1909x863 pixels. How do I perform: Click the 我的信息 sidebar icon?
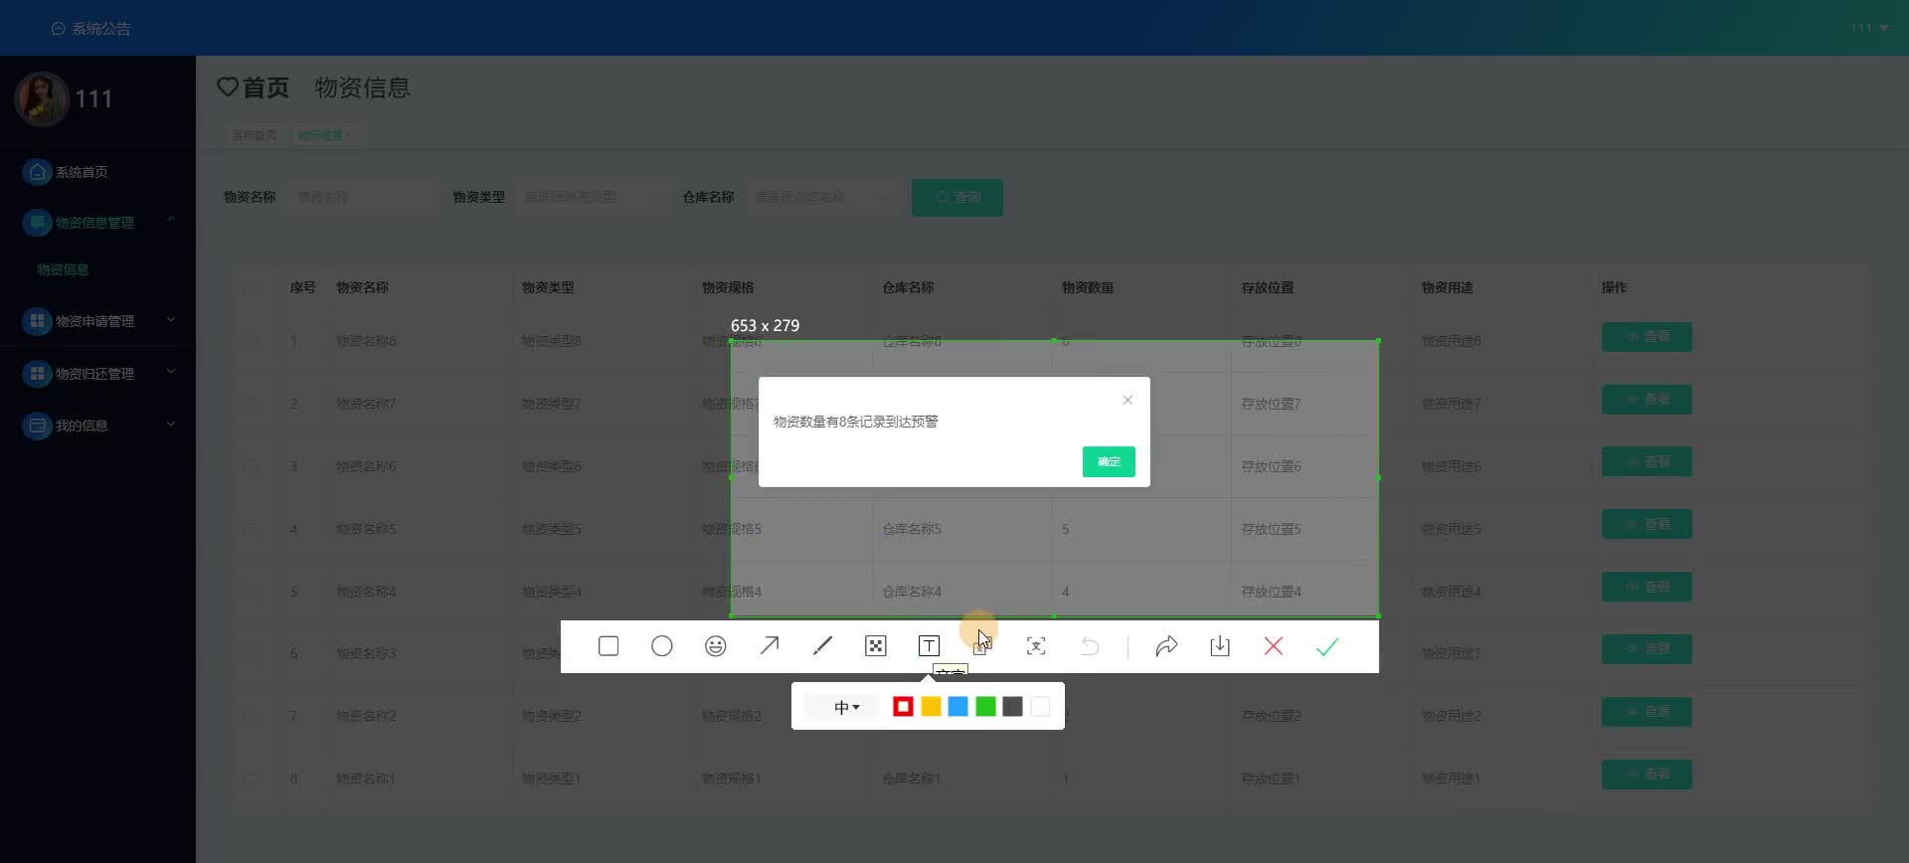pyautogui.click(x=37, y=426)
